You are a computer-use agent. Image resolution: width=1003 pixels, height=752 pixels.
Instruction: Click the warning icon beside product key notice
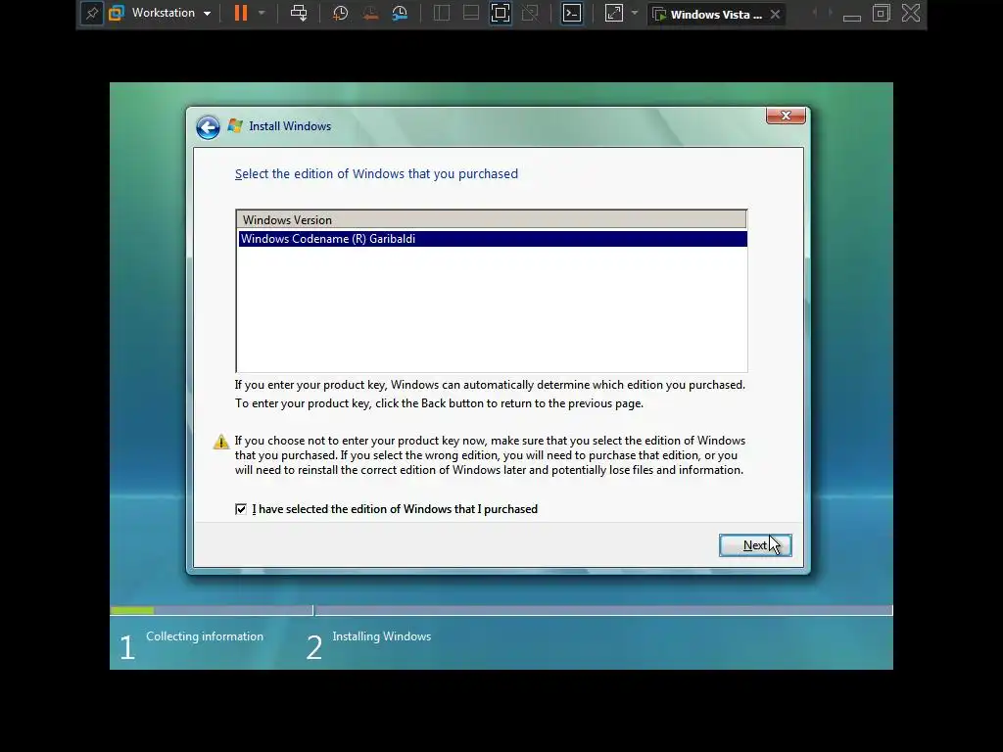221,442
